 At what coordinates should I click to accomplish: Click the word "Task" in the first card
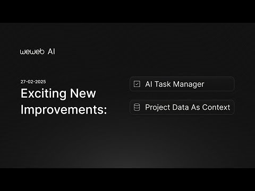click(163, 84)
